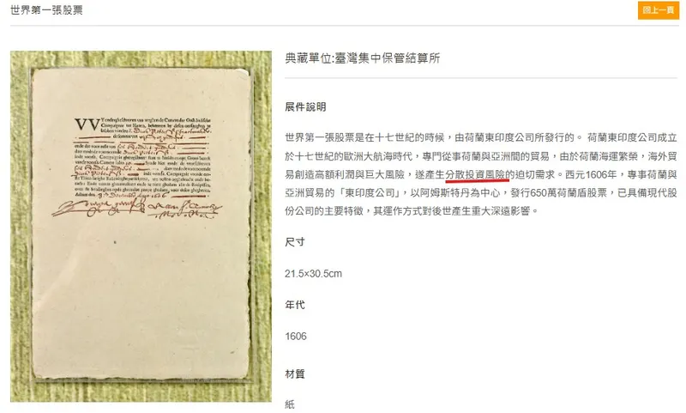Image resolution: width=686 pixels, height=413 pixels.
Task: Click the printed Dutch text block
Action: point(142,157)
